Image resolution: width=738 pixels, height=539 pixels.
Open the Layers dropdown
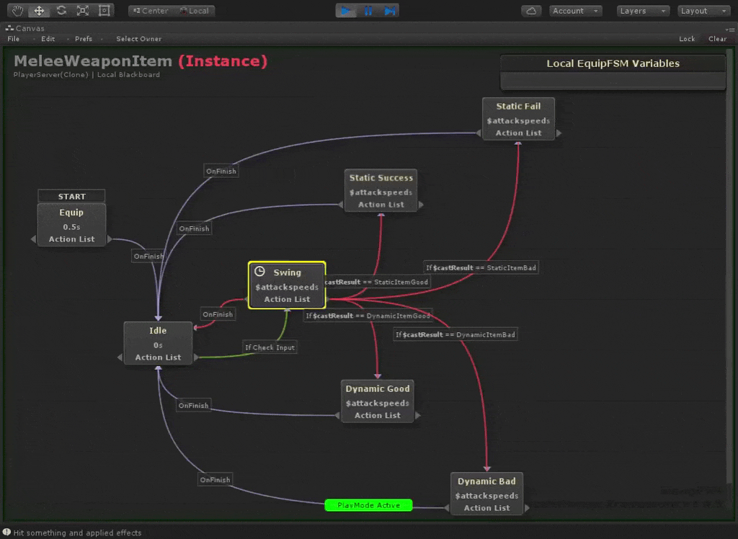point(642,11)
